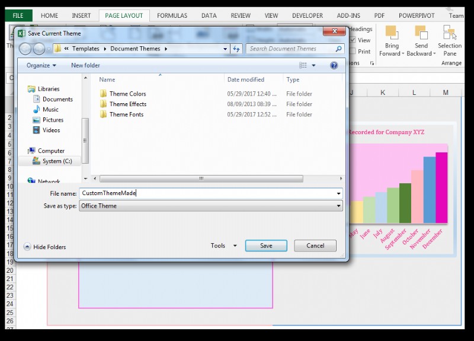Toggle the Headings Print checkbox
474x341 pixels.
tap(353, 51)
